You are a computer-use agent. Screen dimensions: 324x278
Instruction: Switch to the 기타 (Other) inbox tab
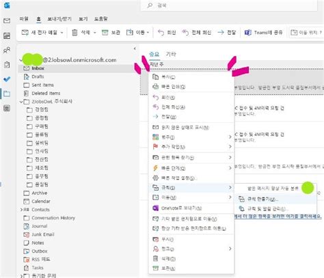coord(171,54)
